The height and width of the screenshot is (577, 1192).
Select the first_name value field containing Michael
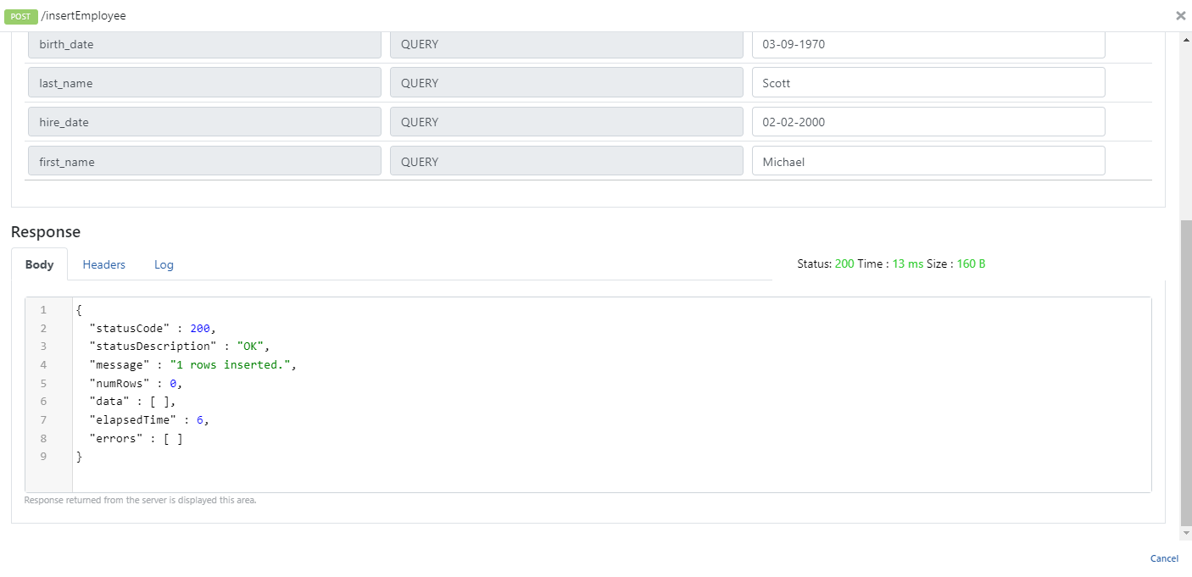pos(927,161)
